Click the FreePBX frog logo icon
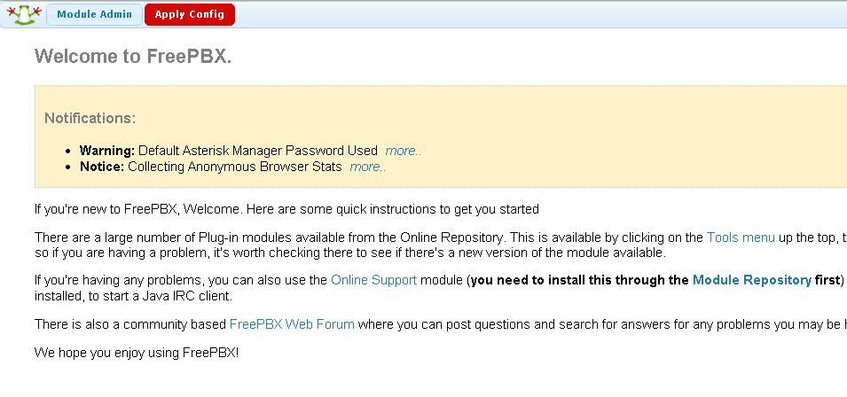This screenshot has width=847, height=397. point(24,14)
